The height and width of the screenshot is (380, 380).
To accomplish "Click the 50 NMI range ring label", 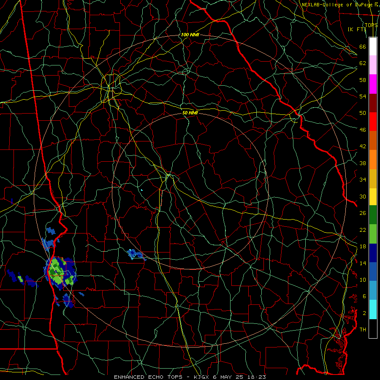I will point(190,113).
